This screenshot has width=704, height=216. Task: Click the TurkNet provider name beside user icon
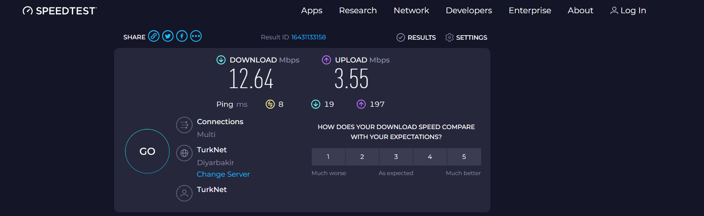point(212,190)
